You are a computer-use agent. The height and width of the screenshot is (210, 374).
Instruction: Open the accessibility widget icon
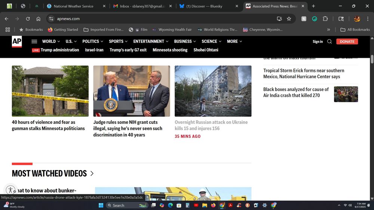point(10,190)
